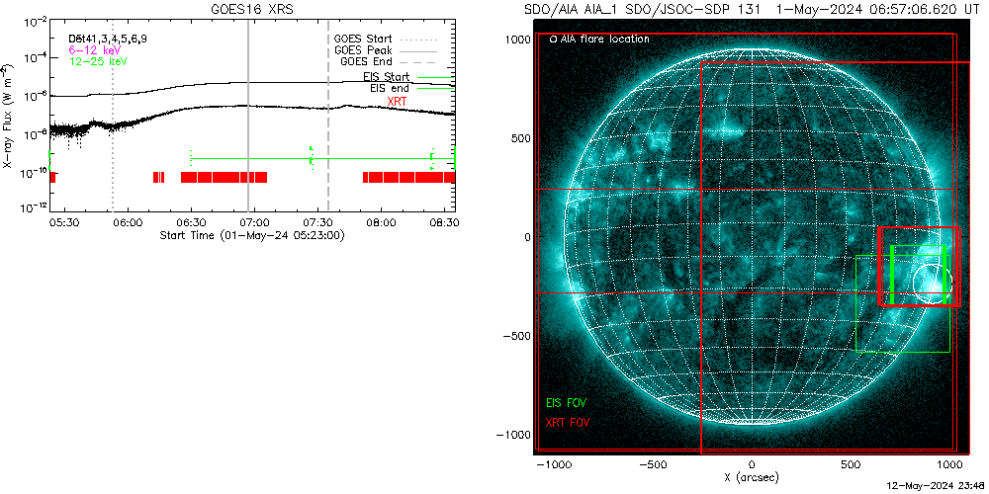Click the 'AIA flare location' legend label
The height and width of the screenshot is (494, 989).
pos(598,40)
